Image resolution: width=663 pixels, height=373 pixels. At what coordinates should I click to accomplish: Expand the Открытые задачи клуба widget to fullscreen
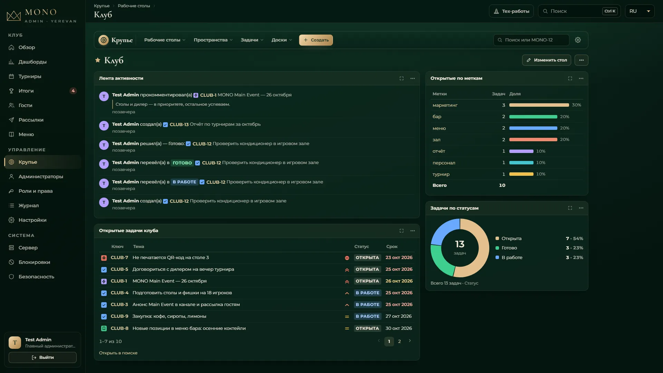(402, 231)
